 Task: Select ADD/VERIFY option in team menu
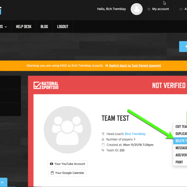(x=180, y=155)
